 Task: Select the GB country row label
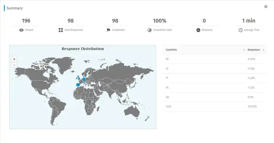(x=167, y=97)
